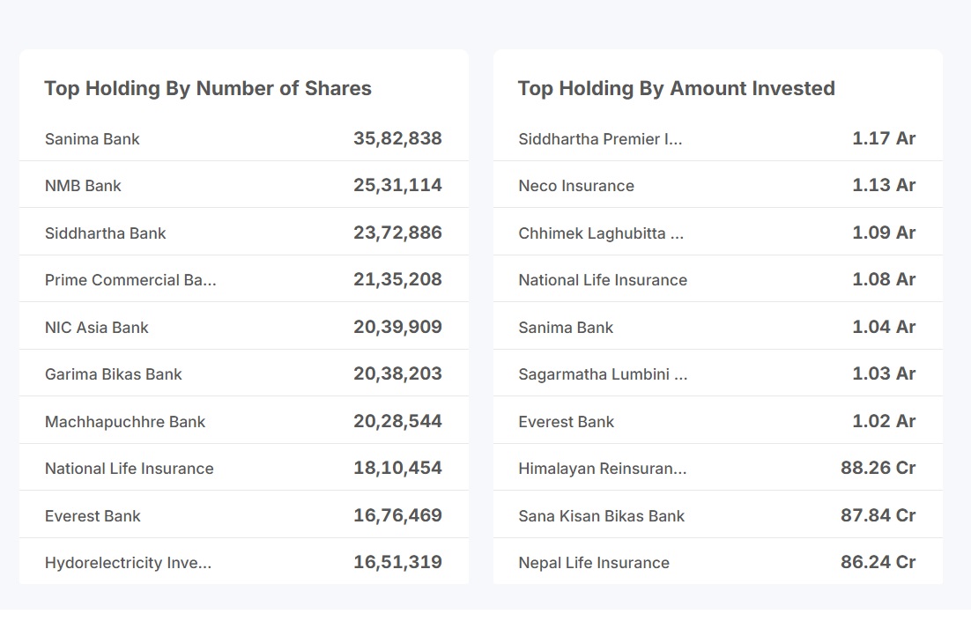This screenshot has height=621, width=971.
Task: Select the Himalayan Reinsurance row
Action: pos(603,469)
